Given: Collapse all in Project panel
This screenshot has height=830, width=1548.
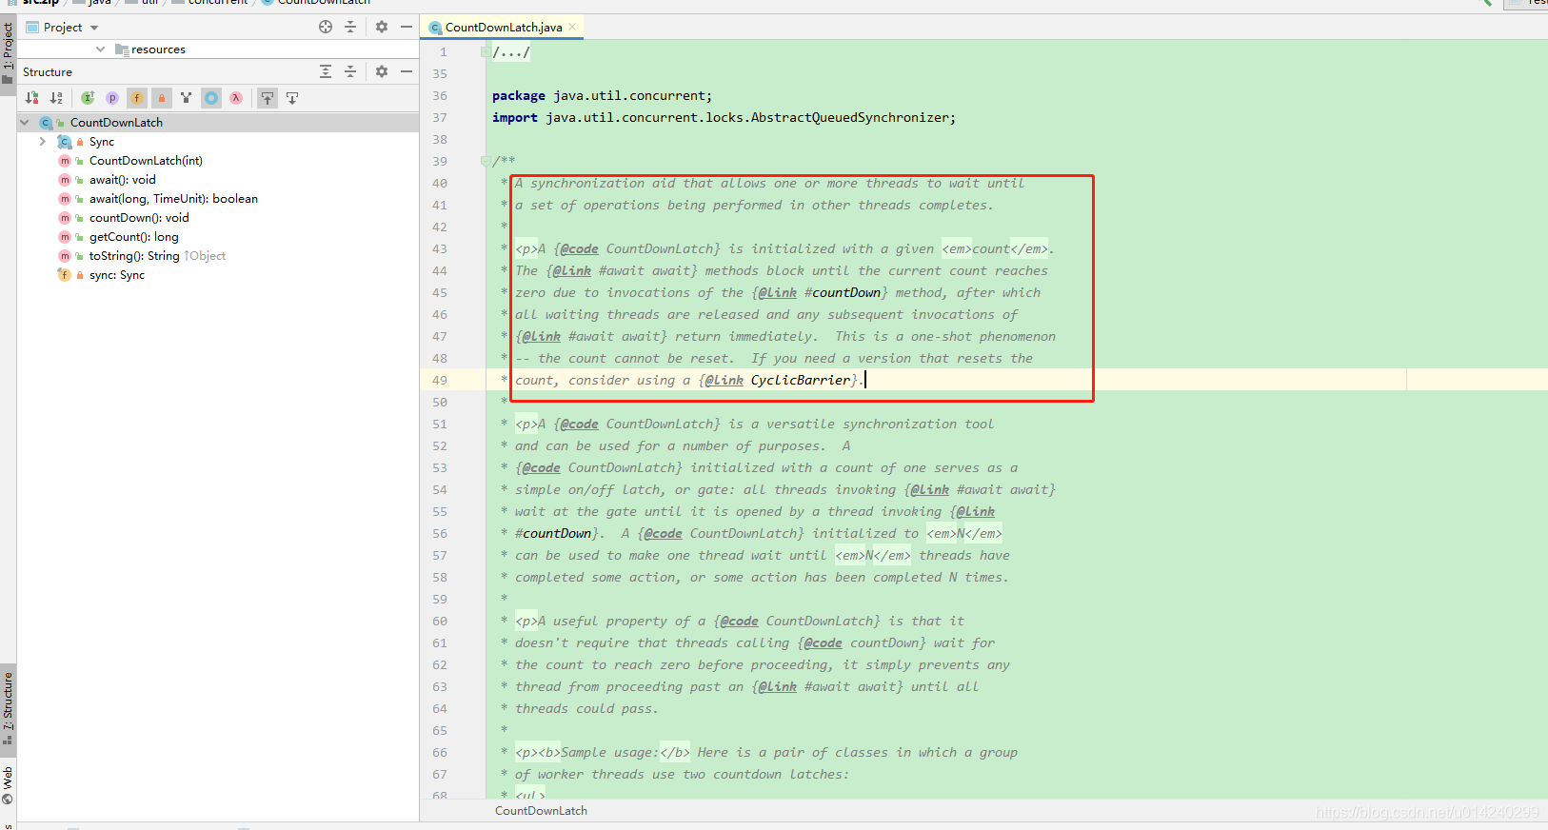Looking at the screenshot, I should pyautogui.click(x=350, y=27).
